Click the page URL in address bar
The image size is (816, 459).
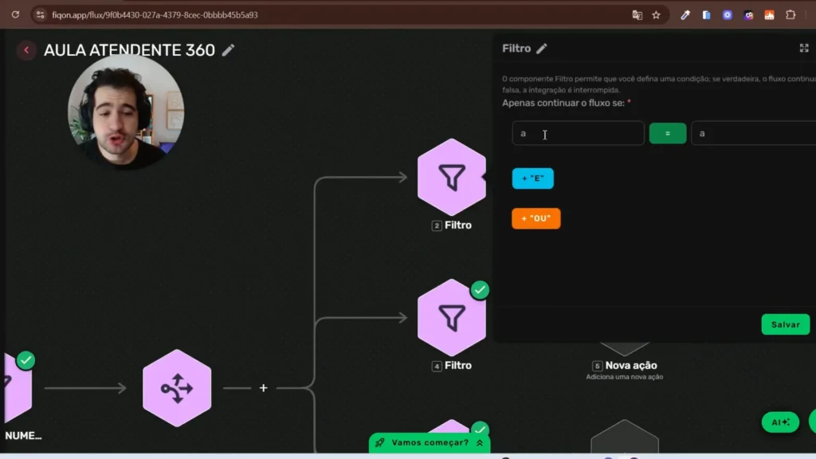pyautogui.click(x=155, y=15)
